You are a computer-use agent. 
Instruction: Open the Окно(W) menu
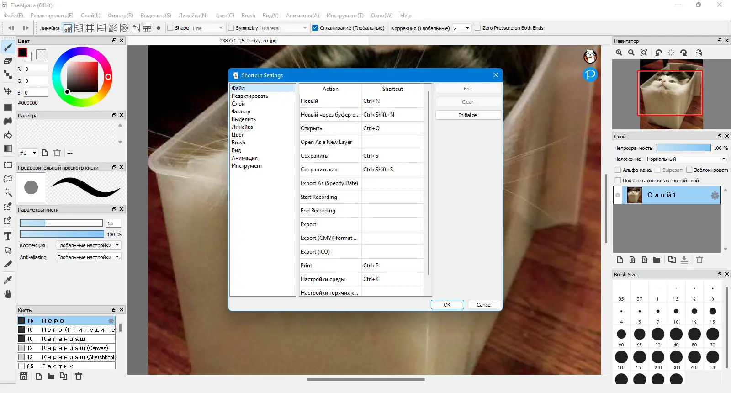pyautogui.click(x=382, y=15)
